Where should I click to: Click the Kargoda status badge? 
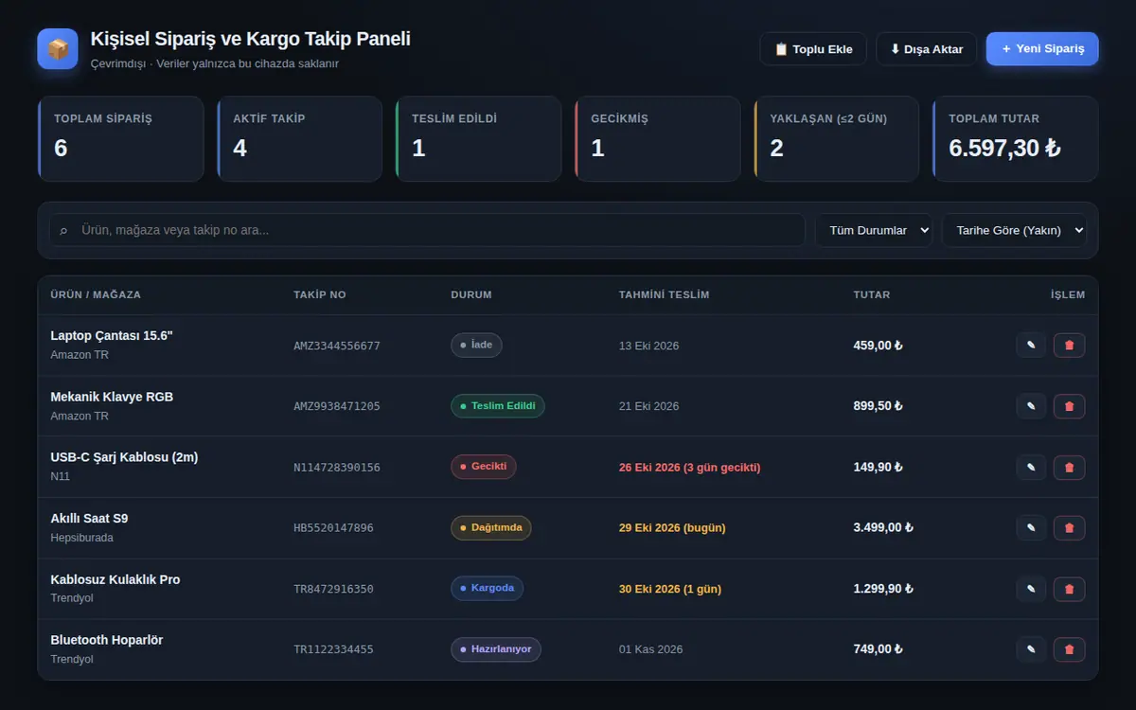coord(487,589)
